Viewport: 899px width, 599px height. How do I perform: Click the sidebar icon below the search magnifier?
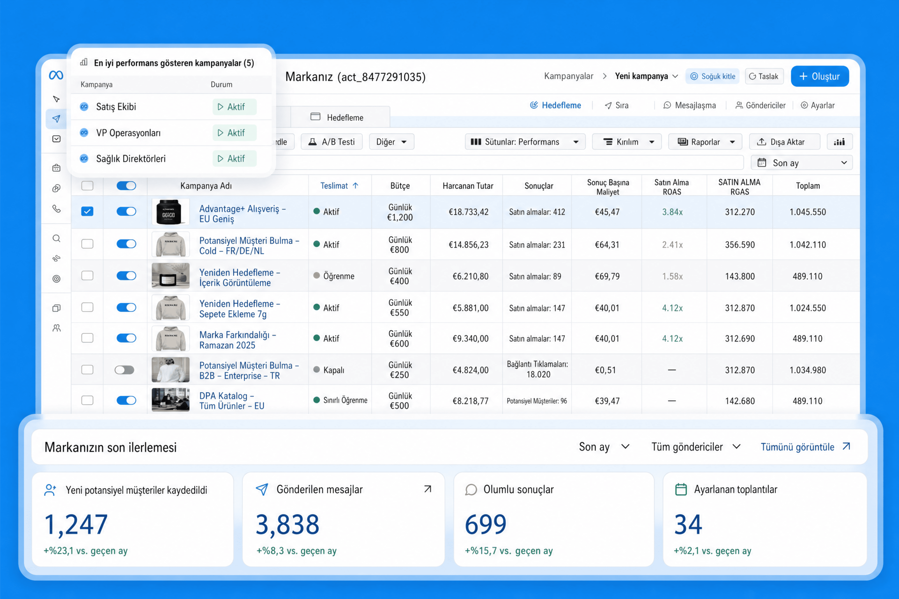[56, 258]
